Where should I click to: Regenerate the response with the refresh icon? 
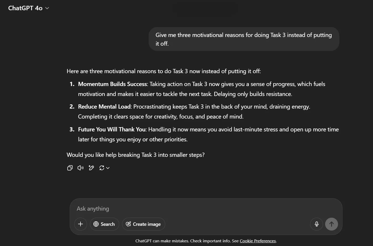(102, 168)
